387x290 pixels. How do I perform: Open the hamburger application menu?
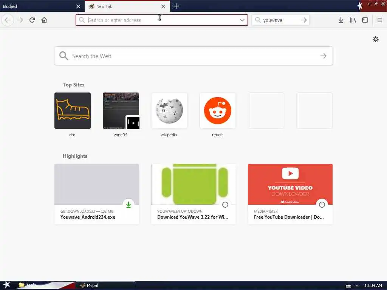(x=380, y=20)
